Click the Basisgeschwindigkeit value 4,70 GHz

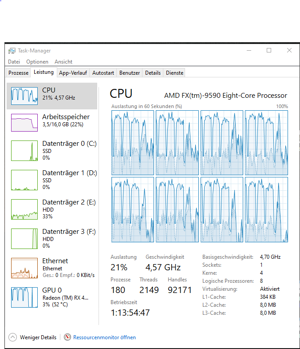(270, 257)
